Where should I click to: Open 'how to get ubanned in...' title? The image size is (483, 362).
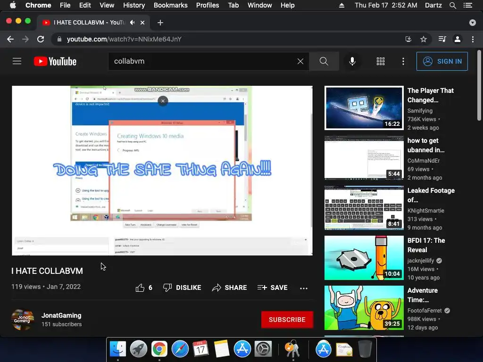[x=426, y=145]
